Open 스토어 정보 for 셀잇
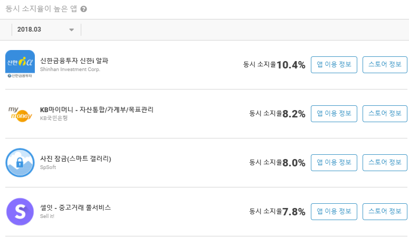Image resolution: width=409 pixels, height=238 pixels. point(385,212)
